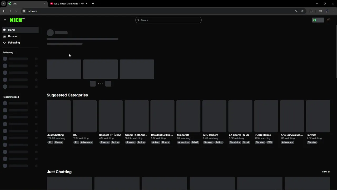Mute the YouTube tab audio
The image size is (337, 190).
(x=82, y=4)
